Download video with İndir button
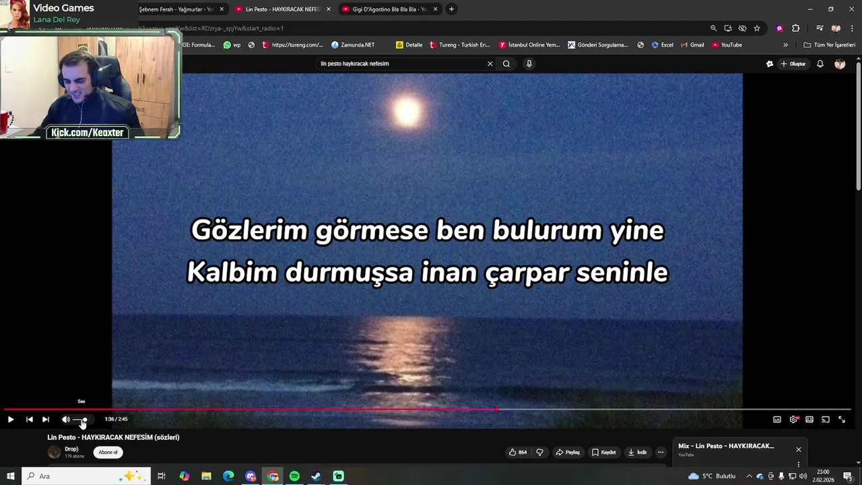The image size is (862, 485). pos(637,453)
